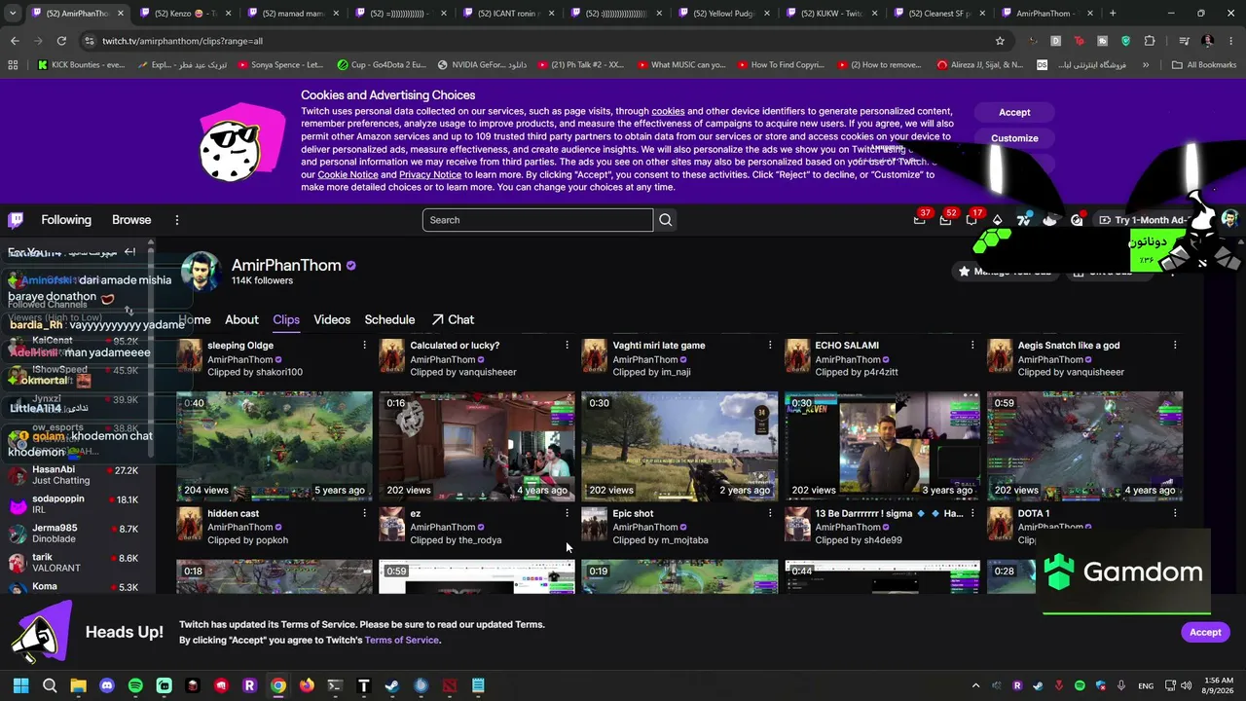Go back with Chrome's back arrow
This screenshot has height=701, width=1246.
(x=15, y=41)
